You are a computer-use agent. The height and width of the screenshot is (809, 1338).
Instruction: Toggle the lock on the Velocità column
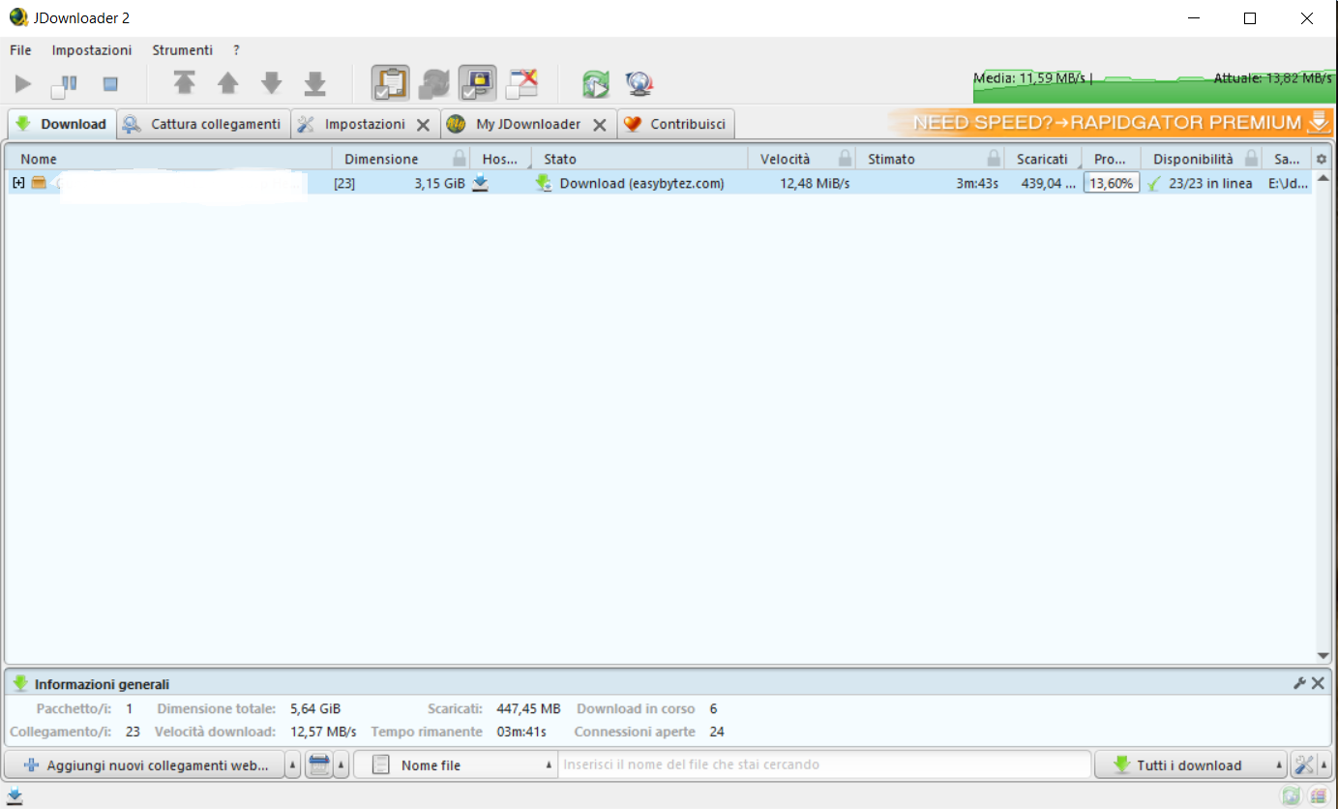point(846,159)
